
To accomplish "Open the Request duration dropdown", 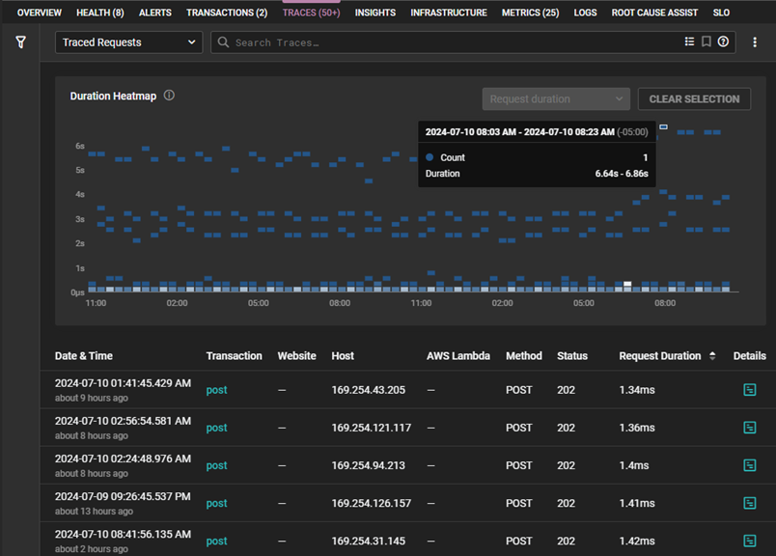I will (556, 99).
